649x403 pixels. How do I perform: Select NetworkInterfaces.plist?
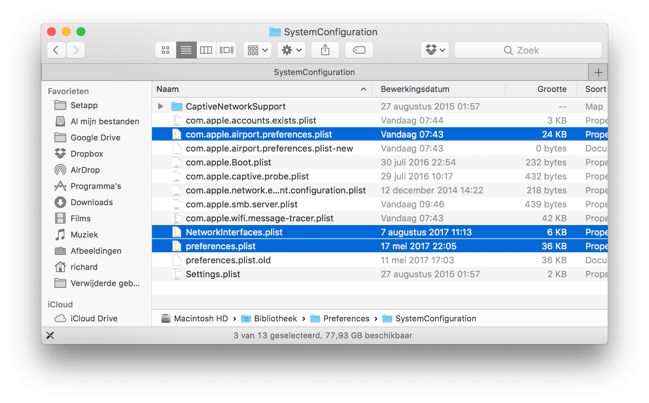(380, 232)
